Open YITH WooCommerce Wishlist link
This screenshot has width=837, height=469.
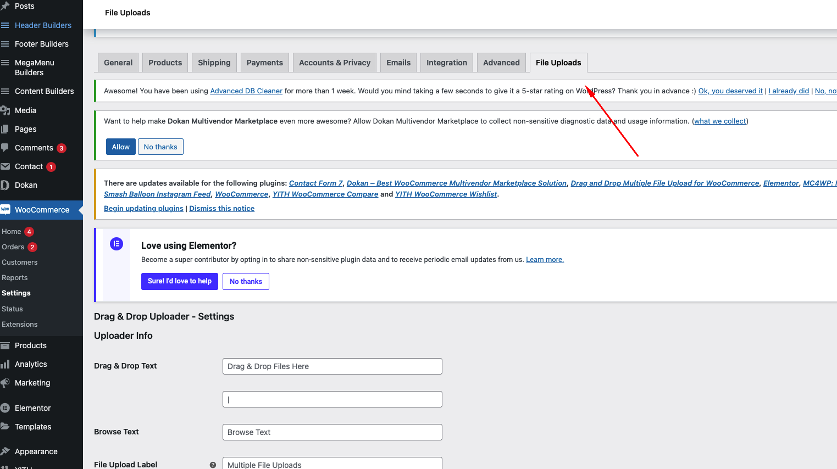(446, 194)
